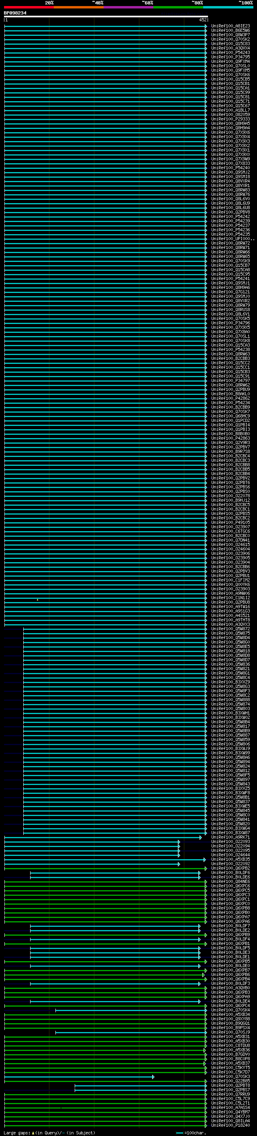
Task: Select label UniRef100_Q7X9X6
Action: point(230,132)
